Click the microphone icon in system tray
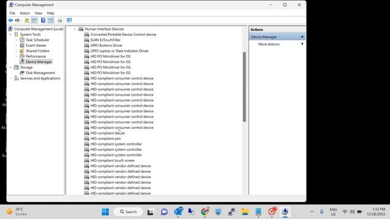The width and height of the screenshot is (390, 219). click(322, 212)
